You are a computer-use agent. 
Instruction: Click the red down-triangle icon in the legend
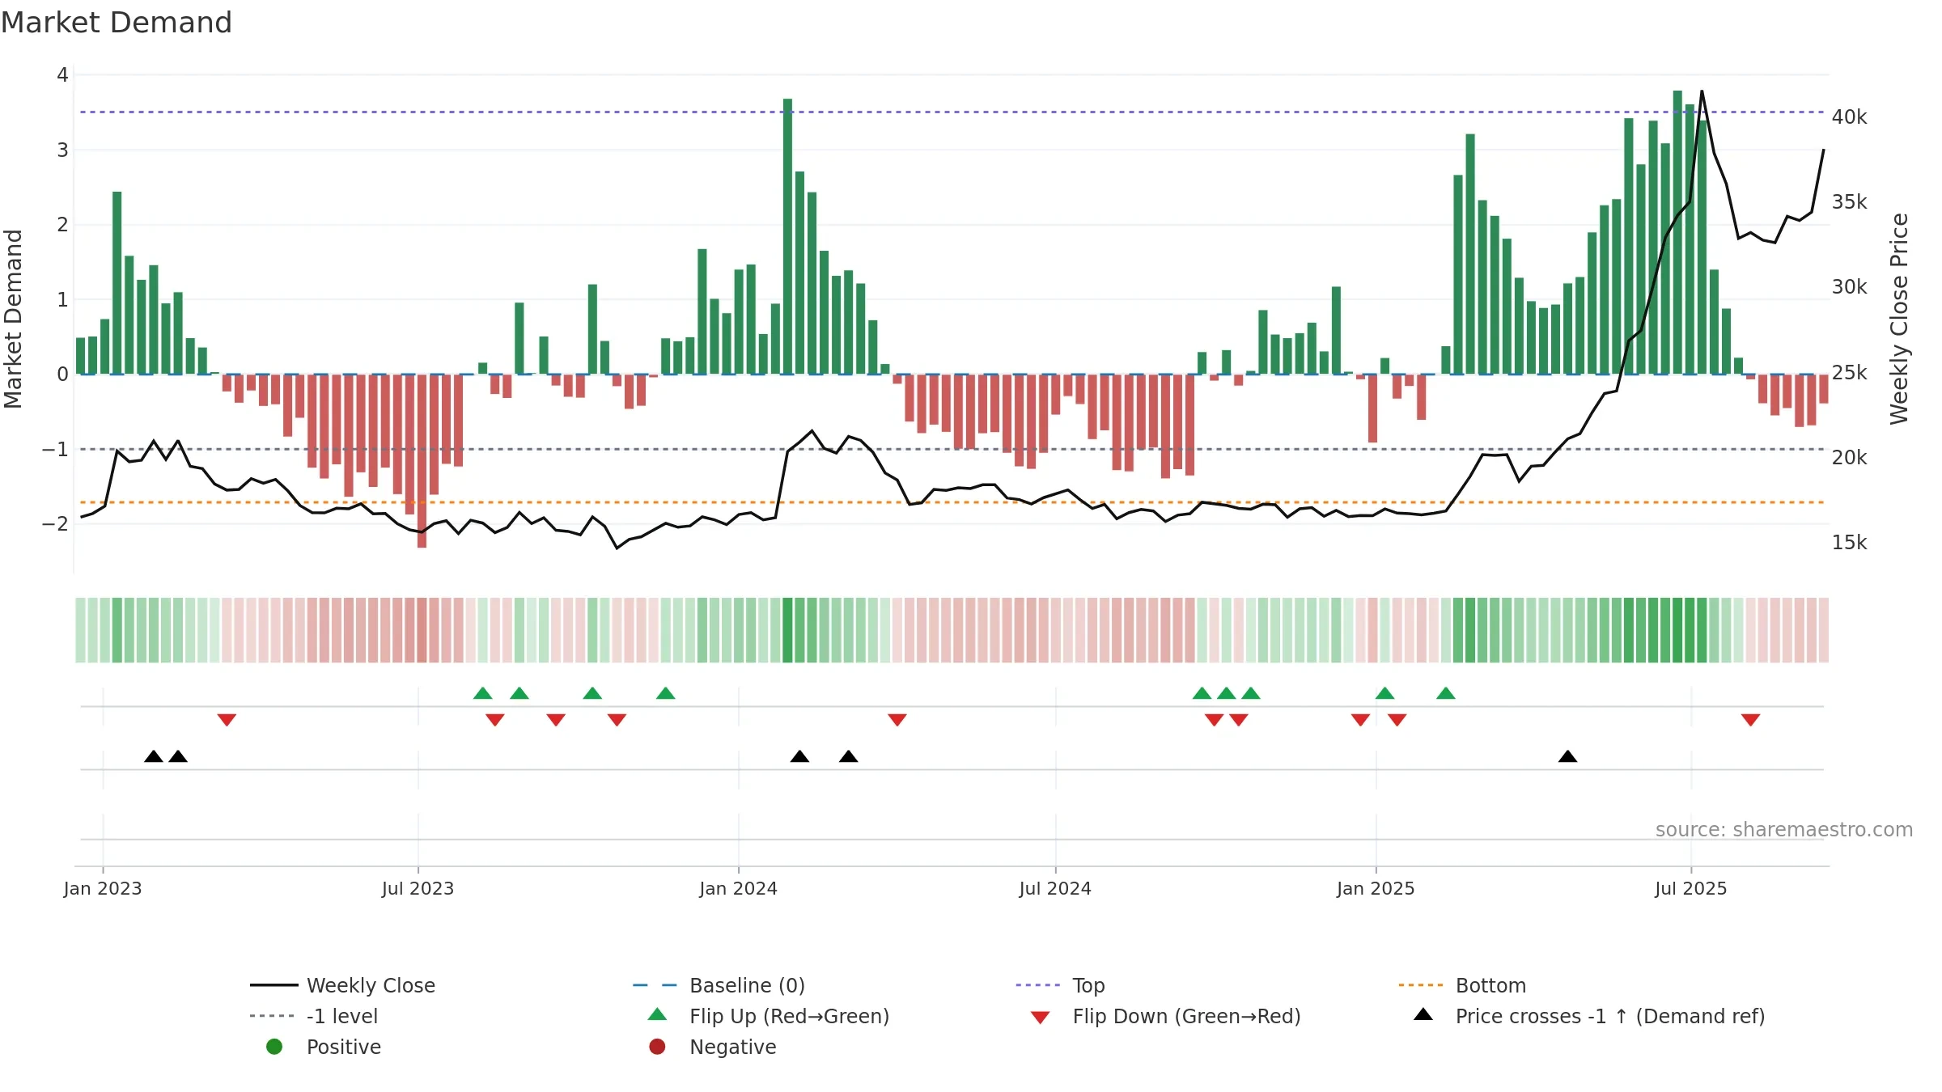click(1041, 1018)
